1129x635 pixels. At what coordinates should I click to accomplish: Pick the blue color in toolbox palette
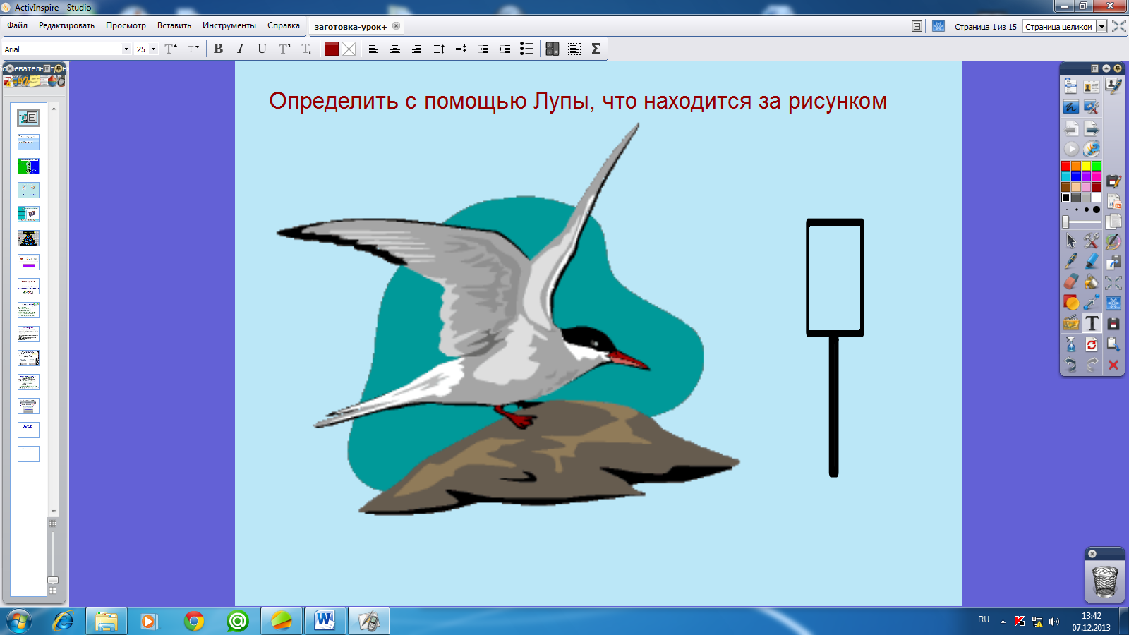1076,176
